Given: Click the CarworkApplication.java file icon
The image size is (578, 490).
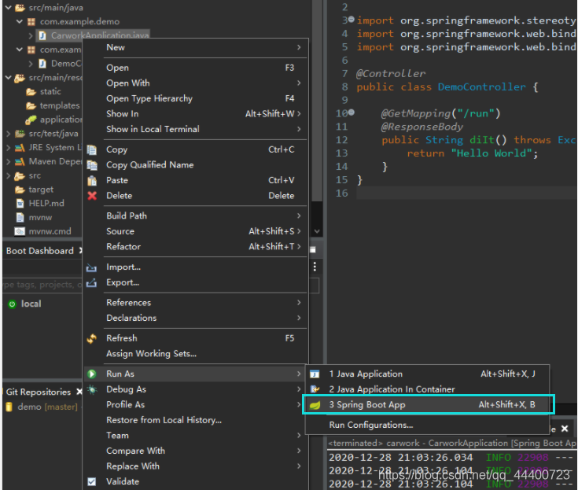Looking at the screenshot, I should 42,35.
